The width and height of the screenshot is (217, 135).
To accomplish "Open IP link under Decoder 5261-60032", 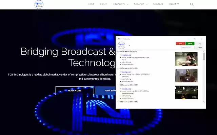I will click(x=126, y=89).
